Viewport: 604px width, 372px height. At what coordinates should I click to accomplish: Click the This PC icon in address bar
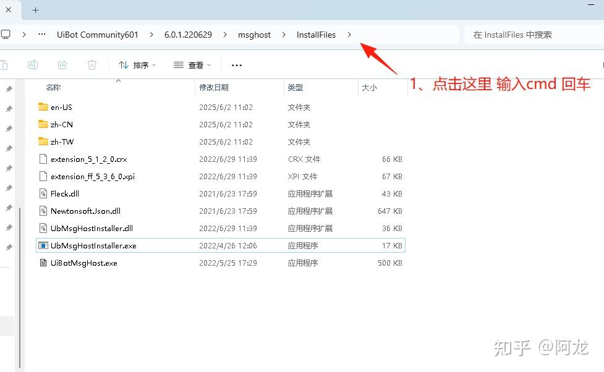(x=6, y=35)
